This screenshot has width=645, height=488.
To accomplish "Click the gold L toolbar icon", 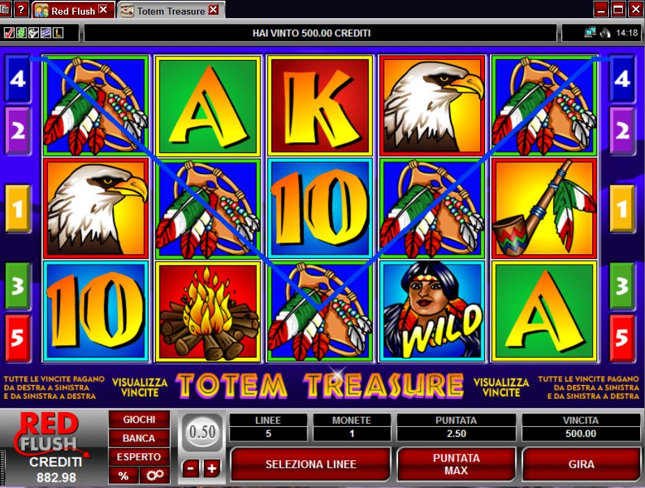I will coord(58,33).
